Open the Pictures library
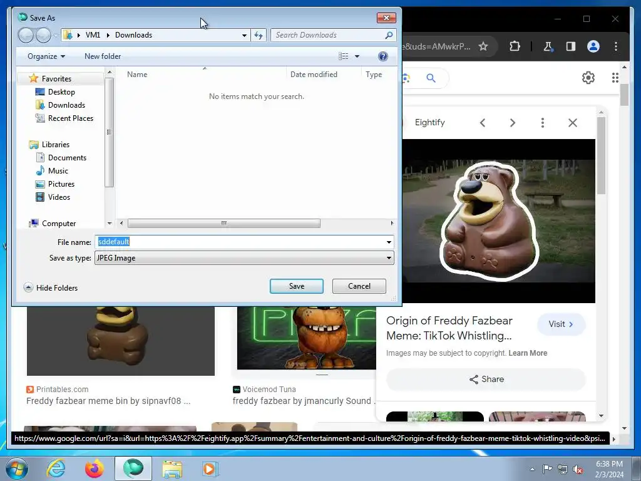Screen dimensions: 641x481 pyautogui.click(x=61, y=184)
